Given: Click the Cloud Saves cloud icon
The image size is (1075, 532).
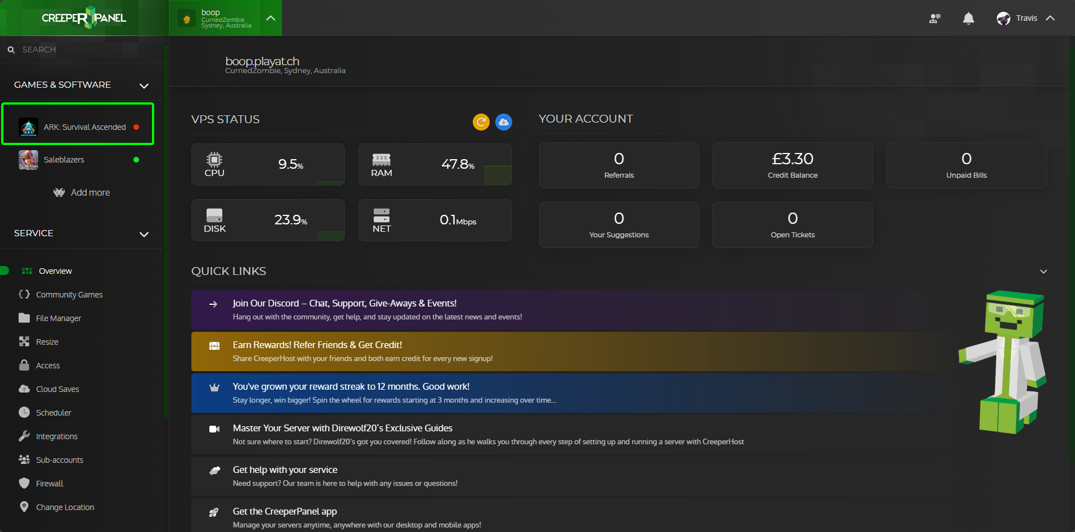Looking at the screenshot, I should [24, 389].
